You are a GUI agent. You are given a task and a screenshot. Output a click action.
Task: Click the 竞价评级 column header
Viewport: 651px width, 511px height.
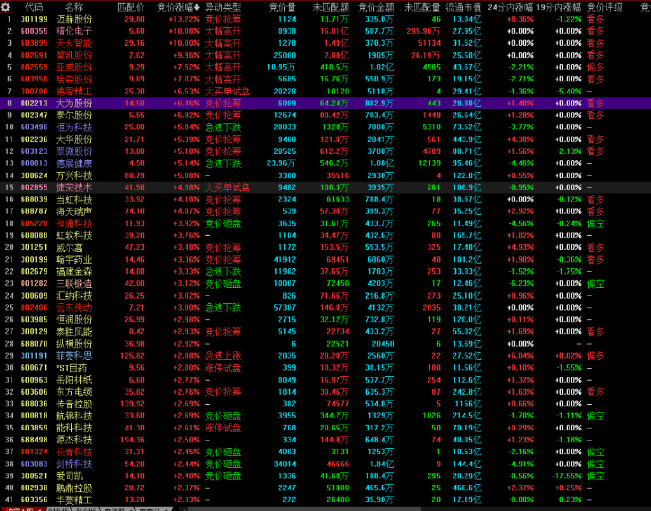(x=604, y=7)
